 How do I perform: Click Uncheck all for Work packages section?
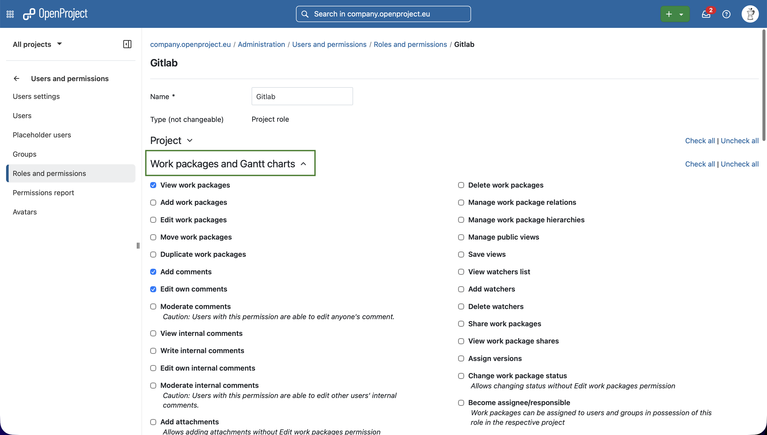(x=740, y=164)
